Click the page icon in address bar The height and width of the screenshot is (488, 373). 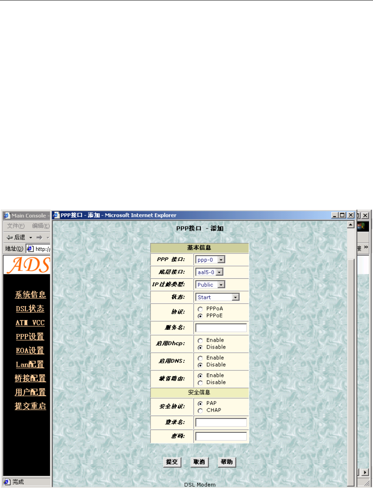[30, 248]
